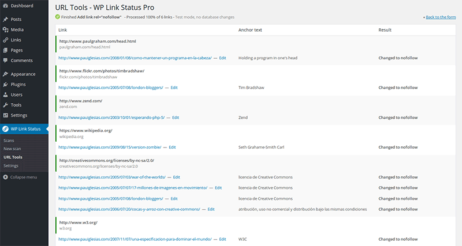
Task: Edit the cocas-y-arroz-con-creative-commons post
Action: [x=211, y=209]
